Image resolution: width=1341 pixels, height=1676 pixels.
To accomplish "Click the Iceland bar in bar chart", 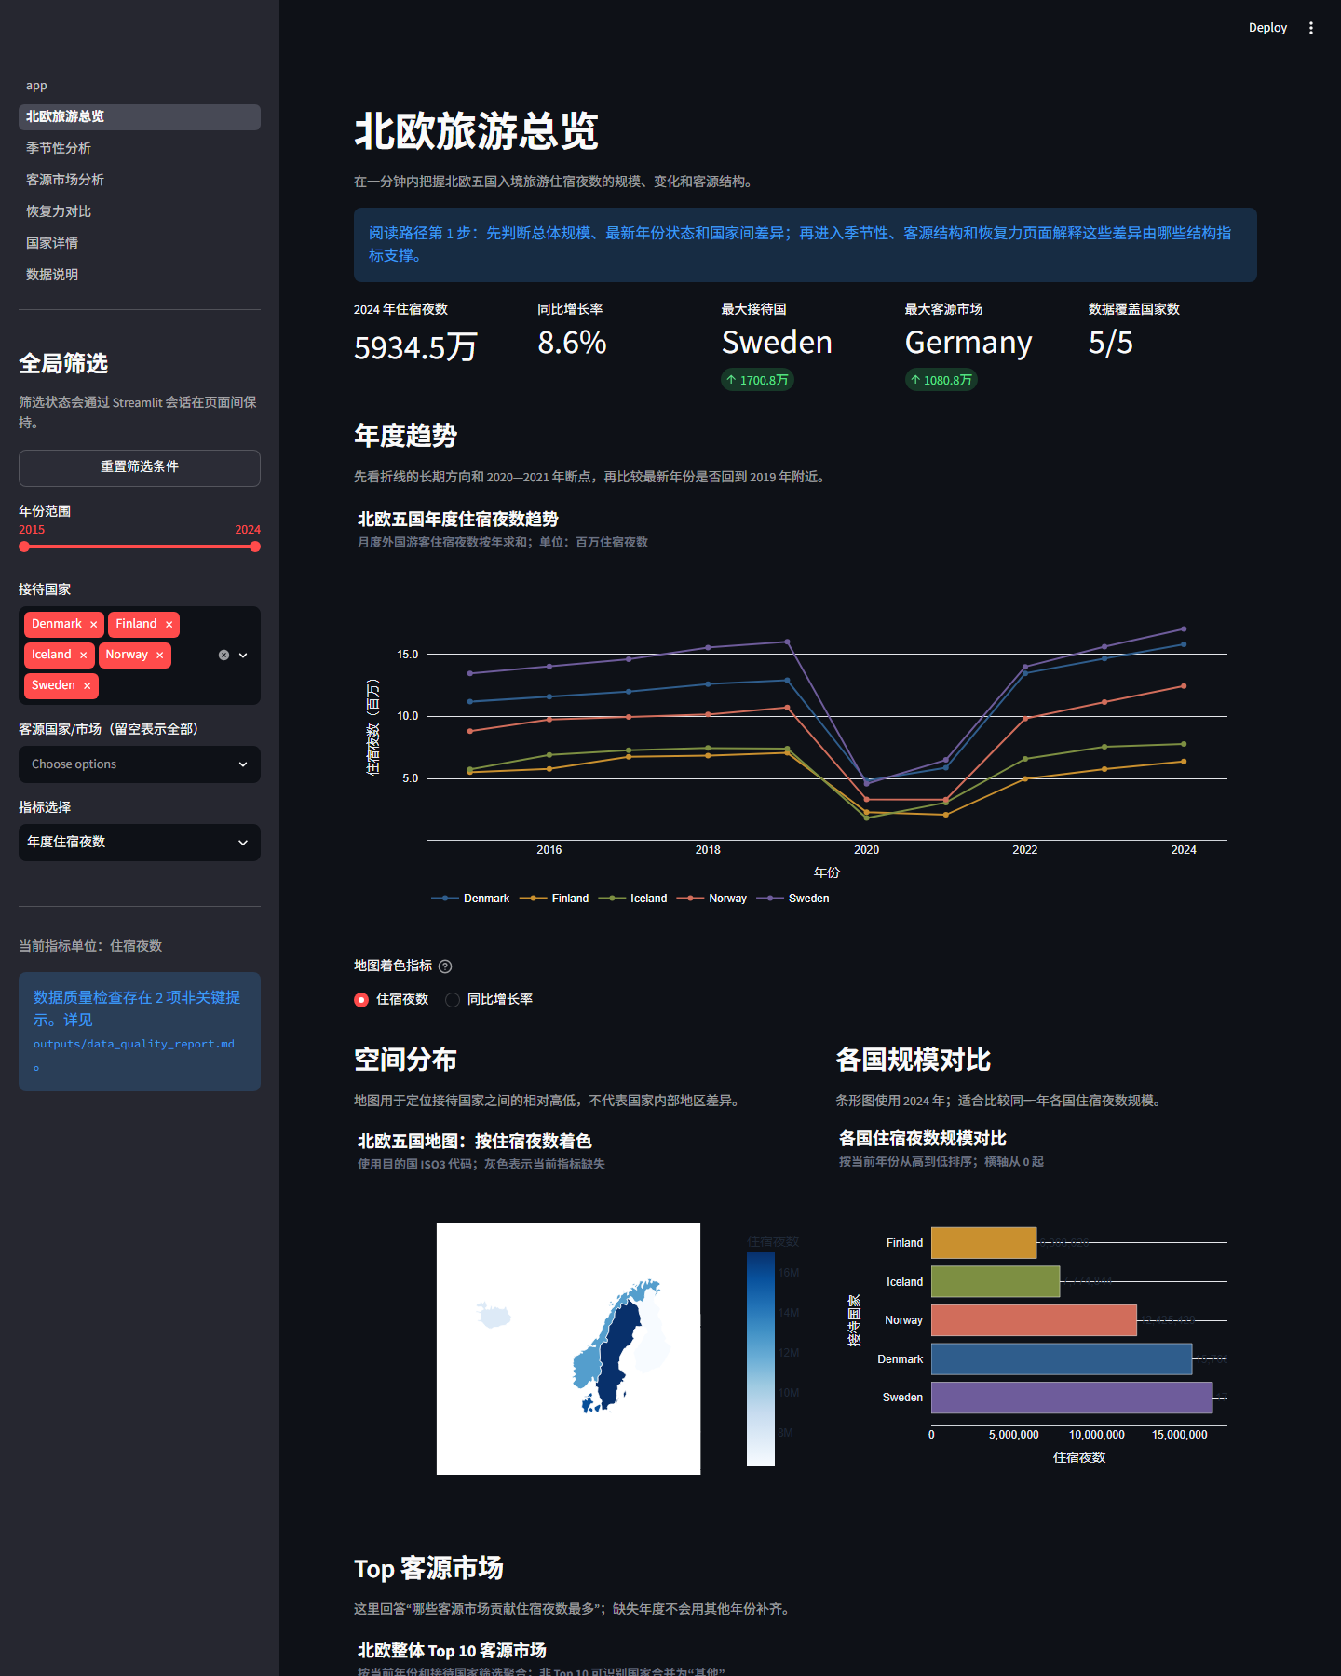I will click(996, 1281).
